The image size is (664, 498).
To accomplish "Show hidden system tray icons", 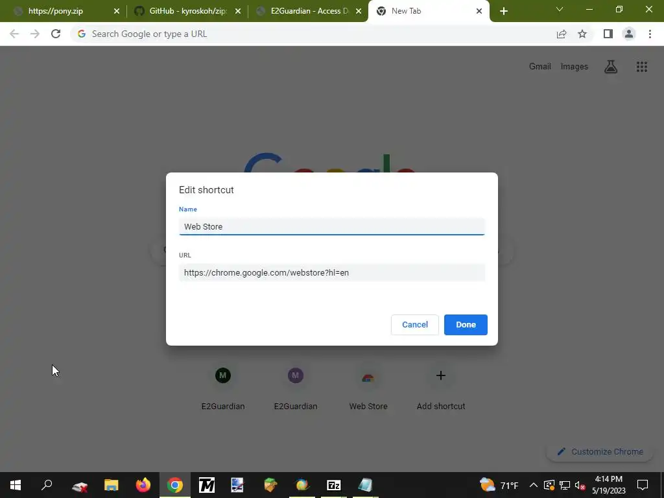I will coord(534,485).
